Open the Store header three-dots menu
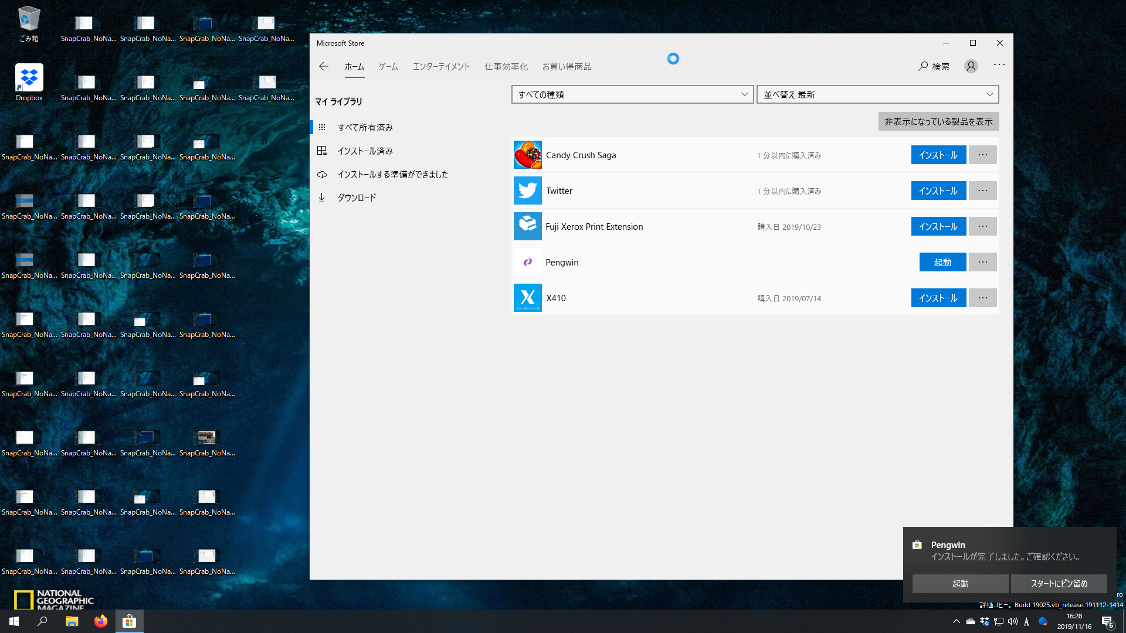1126x633 pixels. 999,64
